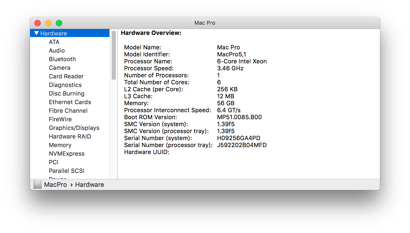The image size is (410, 233).
Task: Open Ethernet Cards section
Action: [x=70, y=102]
